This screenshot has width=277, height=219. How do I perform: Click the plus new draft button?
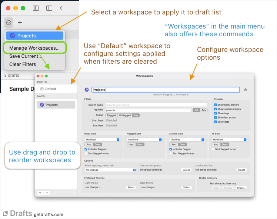(x=20, y=23)
